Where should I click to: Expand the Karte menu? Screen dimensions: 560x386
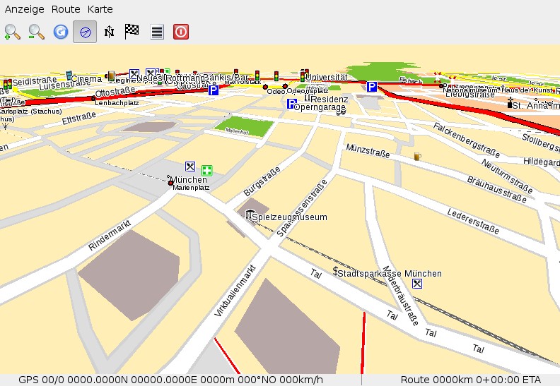tap(100, 10)
